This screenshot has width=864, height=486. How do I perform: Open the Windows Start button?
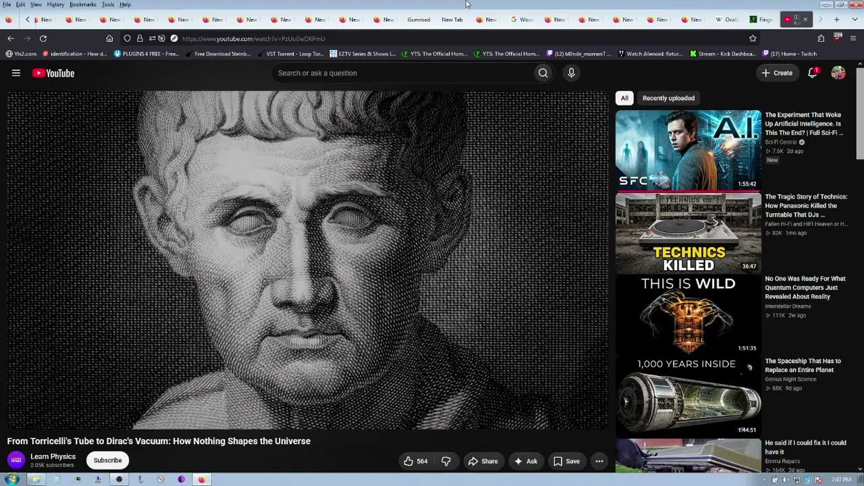tap(11, 479)
